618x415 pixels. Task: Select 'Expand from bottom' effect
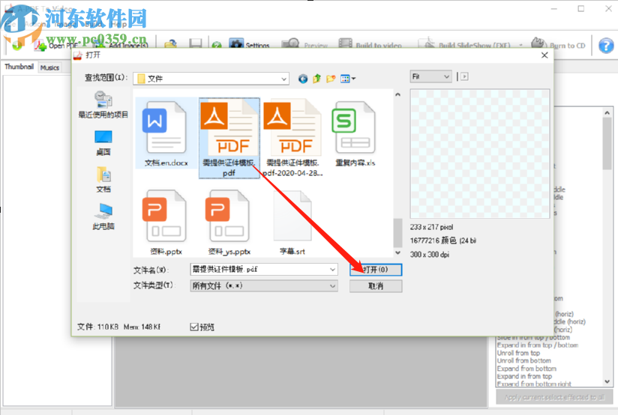[x=526, y=369]
